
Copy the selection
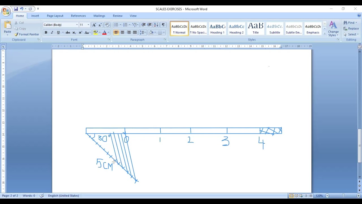tap(20, 29)
